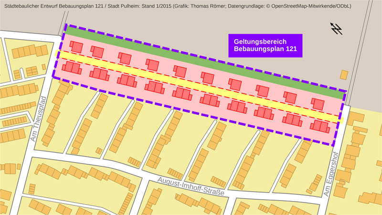
Task: Click the north arrow compass symbol
Action: point(336,29)
